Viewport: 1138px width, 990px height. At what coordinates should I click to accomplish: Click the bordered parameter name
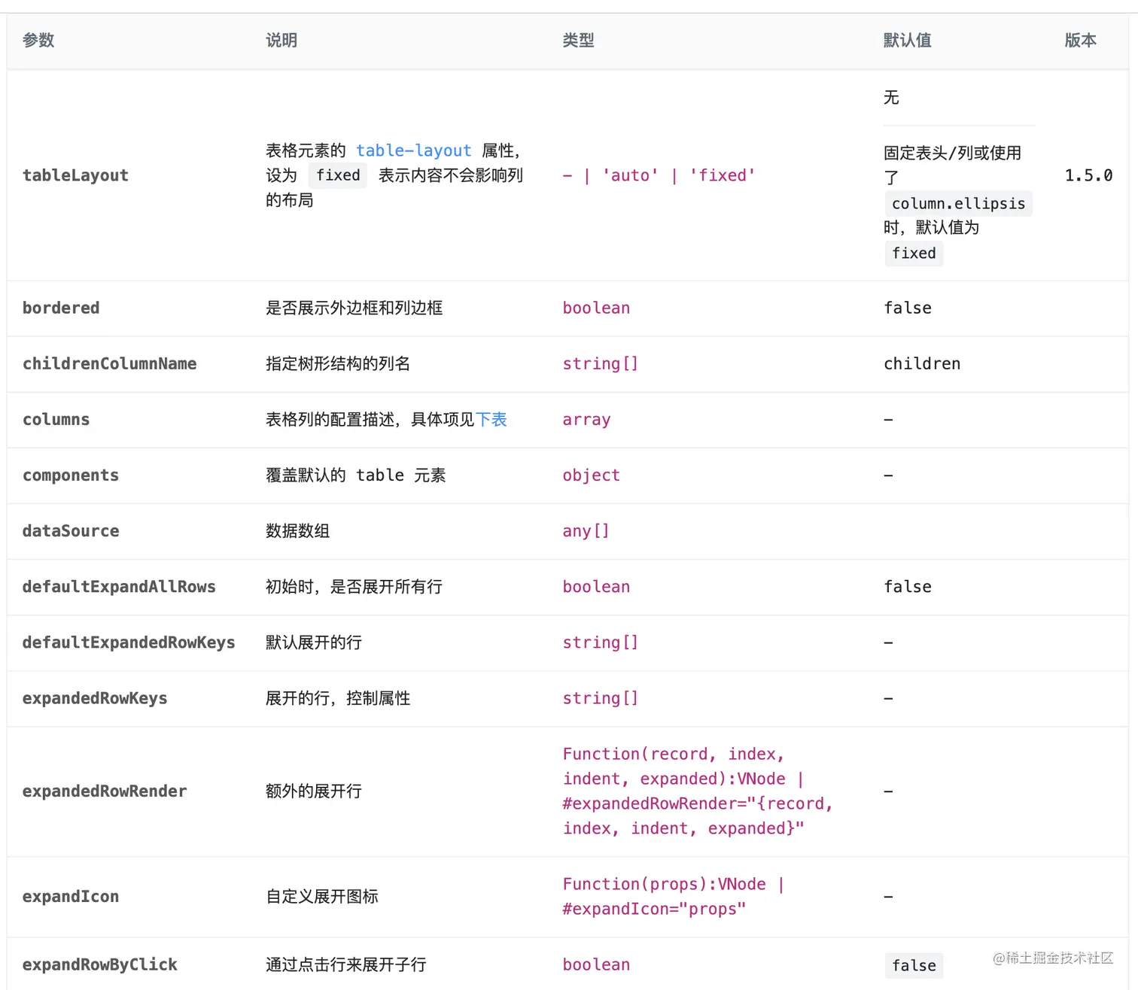pyautogui.click(x=61, y=308)
